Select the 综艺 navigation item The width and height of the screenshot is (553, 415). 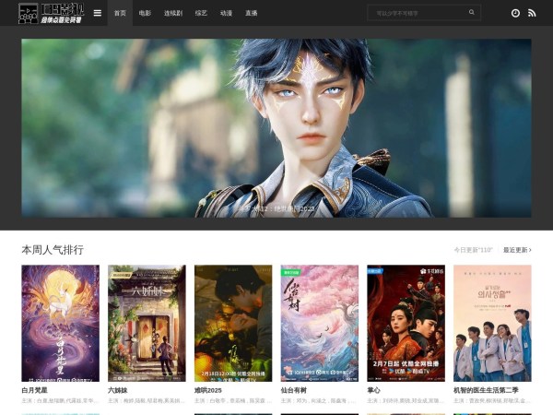coord(201,14)
